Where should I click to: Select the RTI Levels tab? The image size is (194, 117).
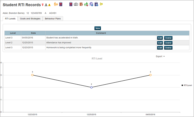[10, 19]
